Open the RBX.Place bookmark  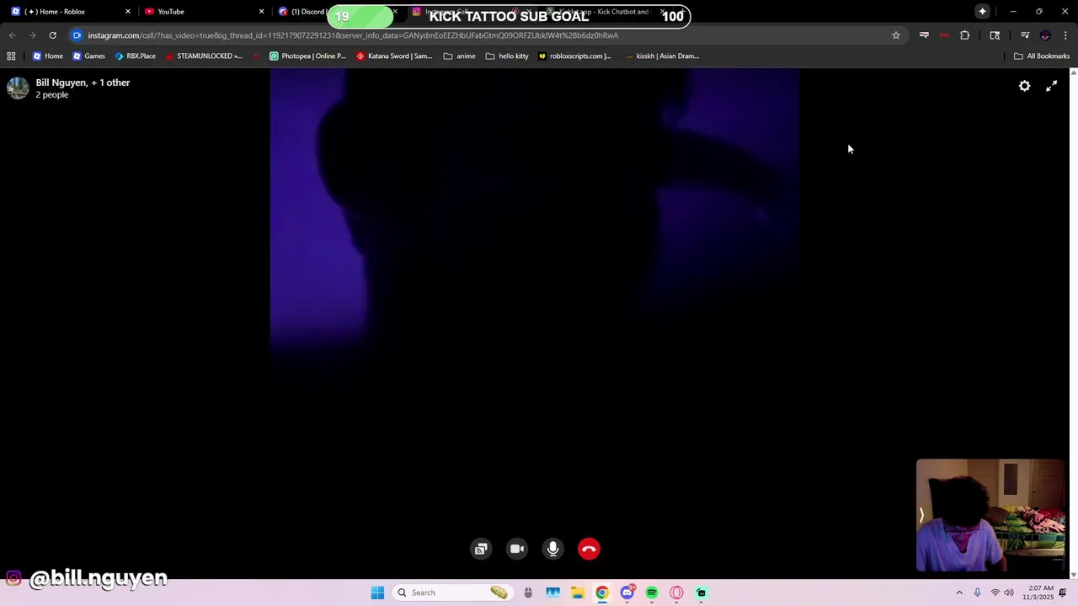pyautogui.click(x=135, y=56)
